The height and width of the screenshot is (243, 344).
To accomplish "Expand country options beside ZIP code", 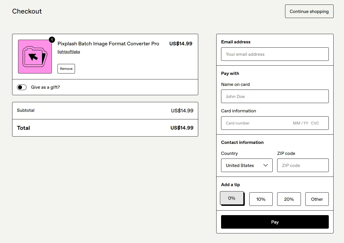I will (x=247, y=165).
